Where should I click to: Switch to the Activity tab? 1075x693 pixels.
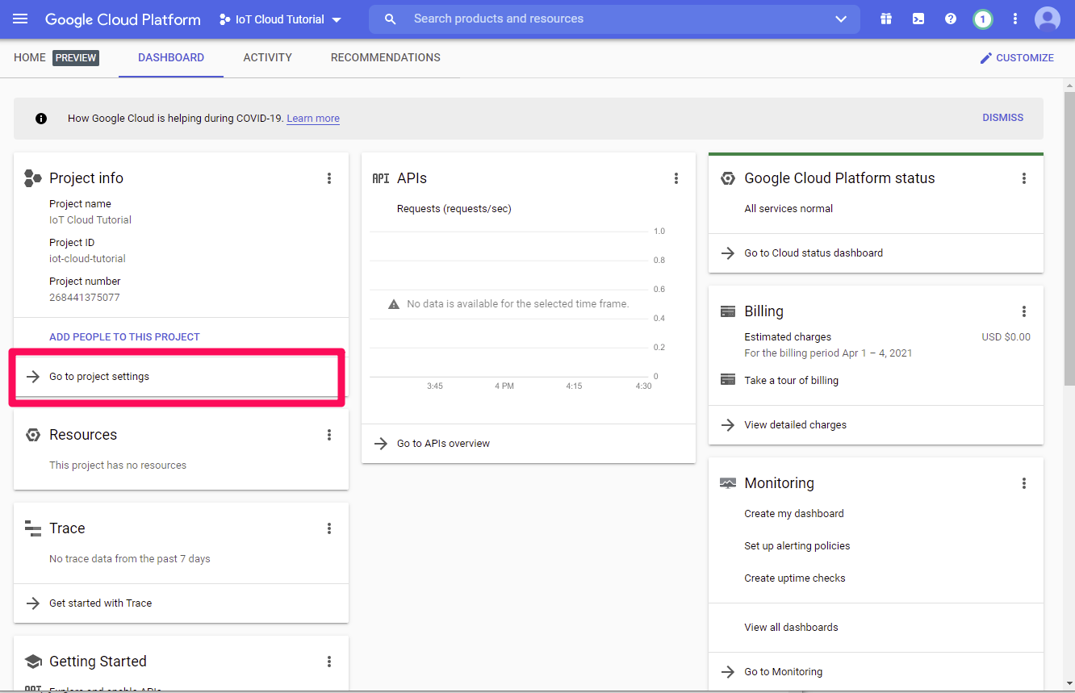click(268, 58)
